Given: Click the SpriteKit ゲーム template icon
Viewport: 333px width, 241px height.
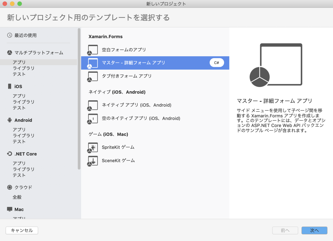Looking at the screenshot, I should tap(92, 147).
